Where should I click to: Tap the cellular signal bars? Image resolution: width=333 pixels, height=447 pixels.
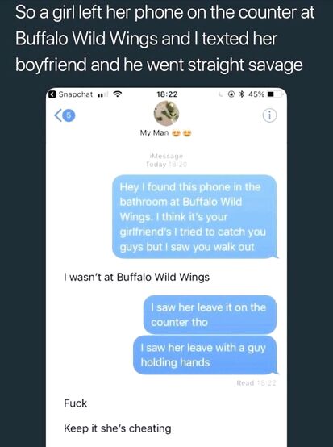(x=103, y=94)
